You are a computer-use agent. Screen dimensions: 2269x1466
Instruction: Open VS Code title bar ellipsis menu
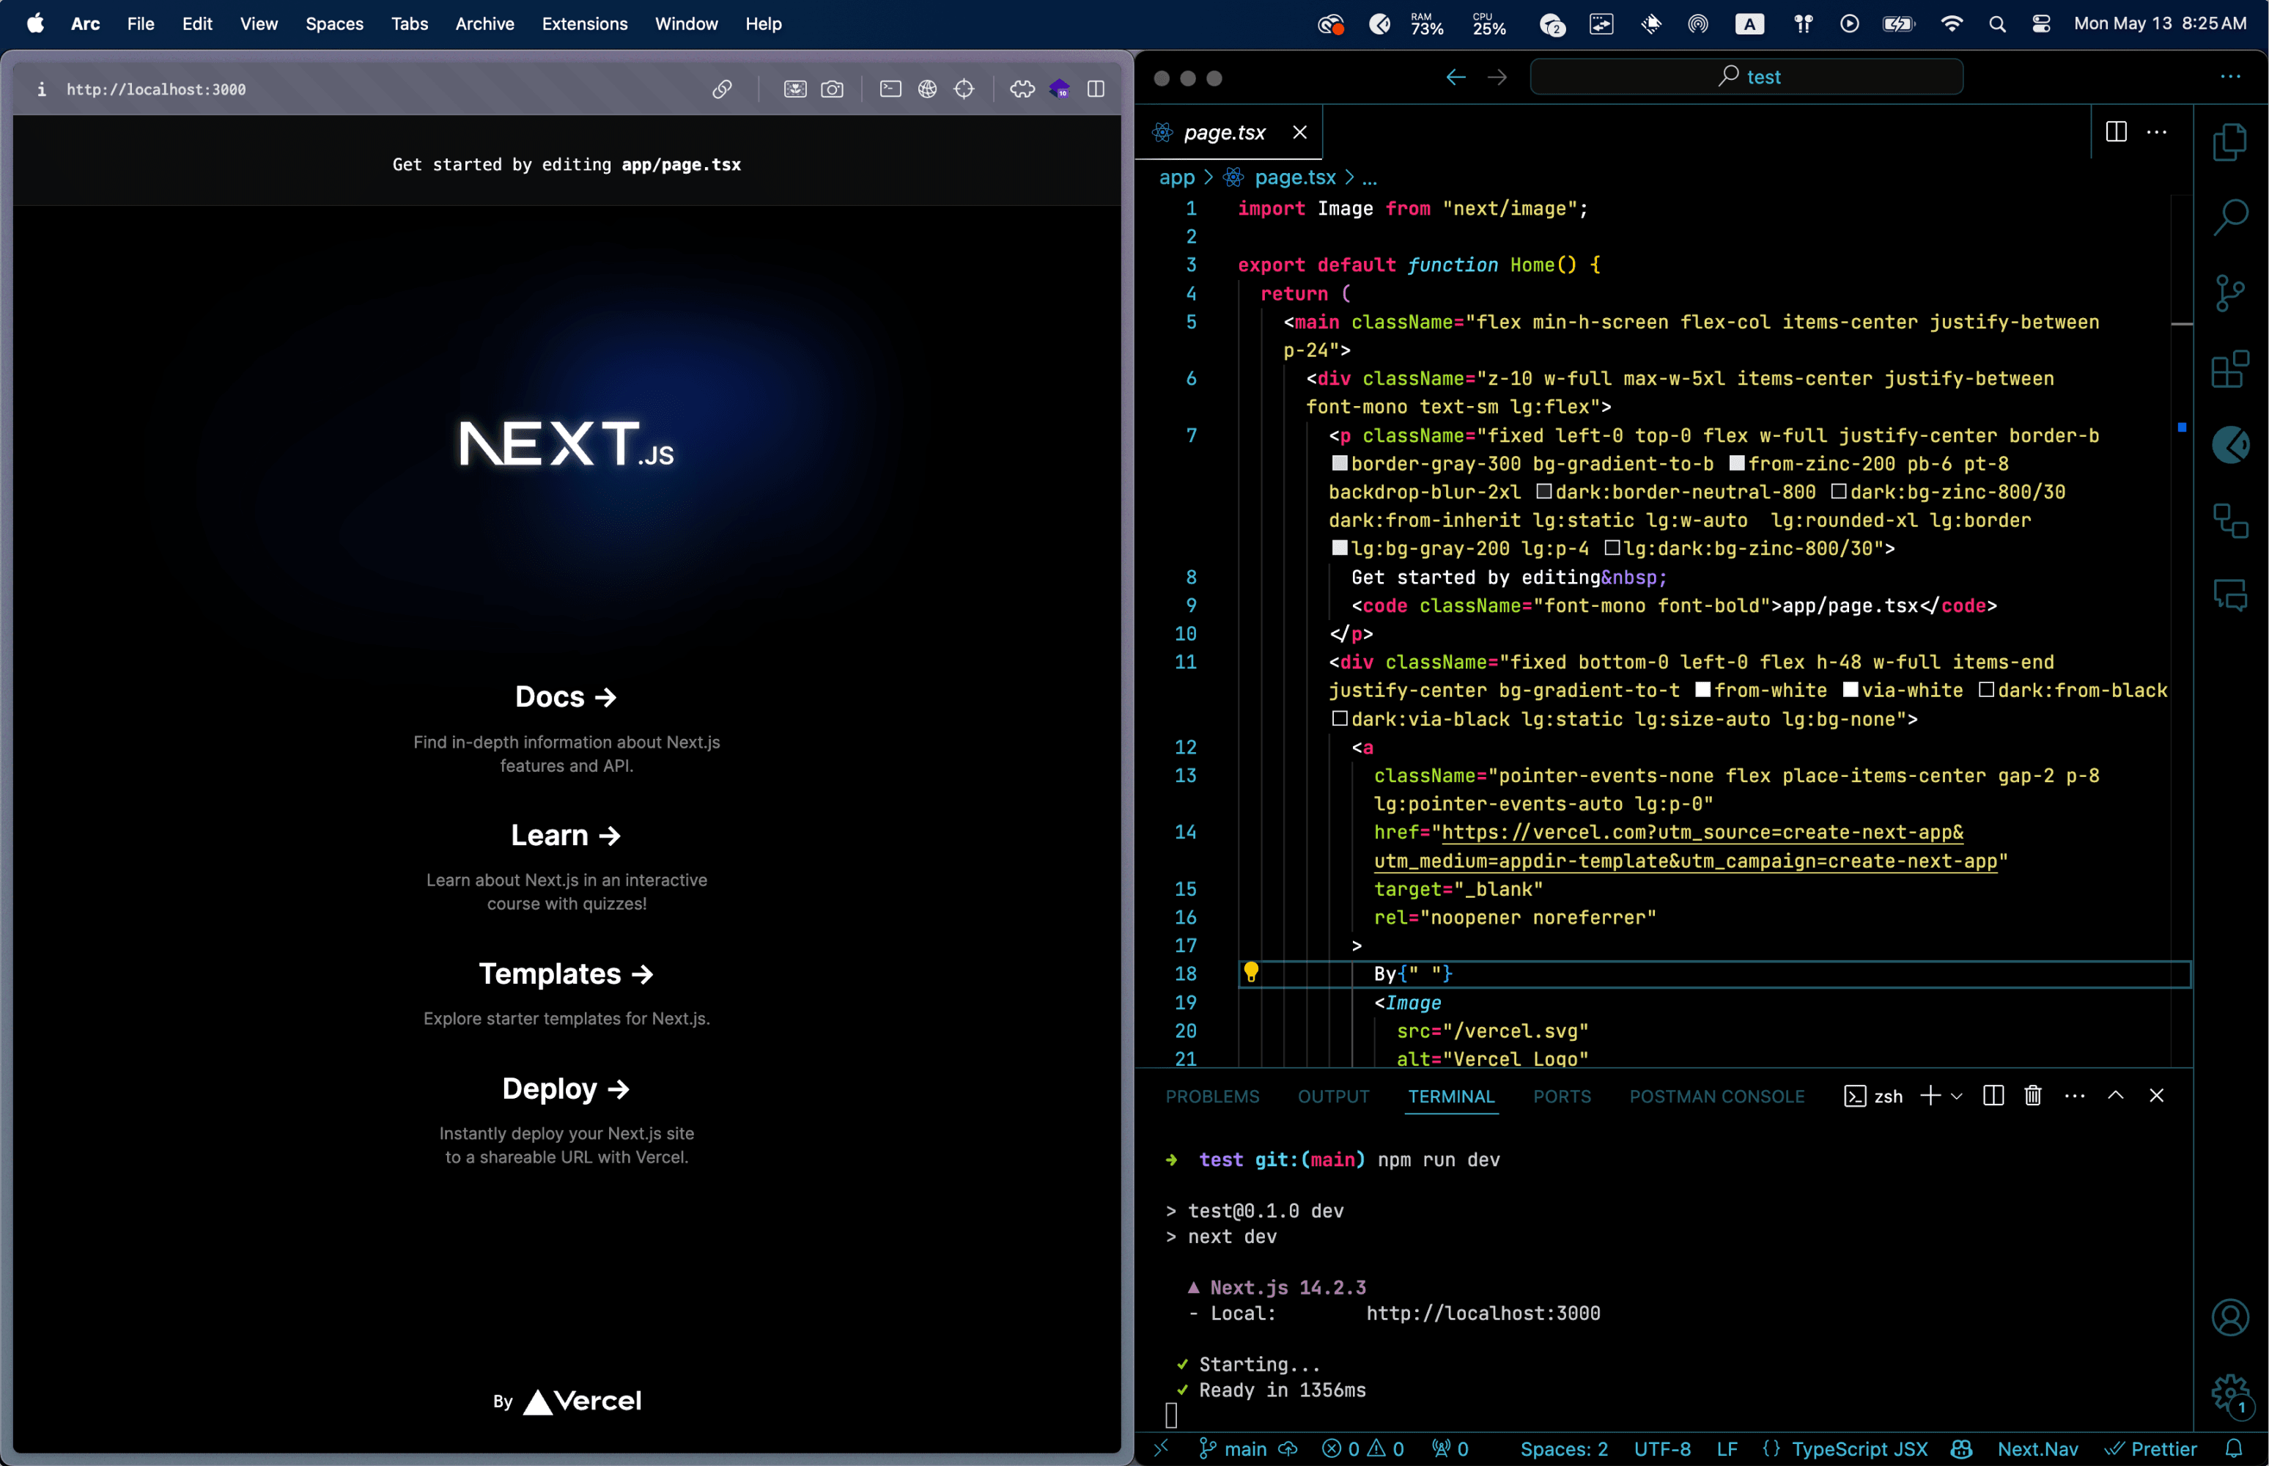[x=2230, y=77]
